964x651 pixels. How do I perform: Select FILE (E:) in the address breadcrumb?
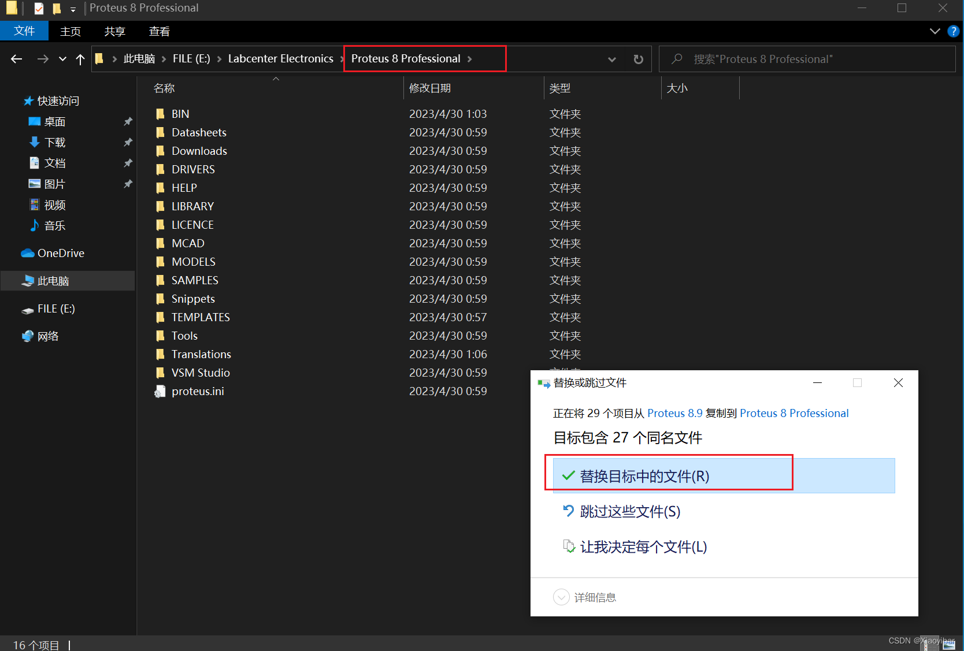[191, 59]
